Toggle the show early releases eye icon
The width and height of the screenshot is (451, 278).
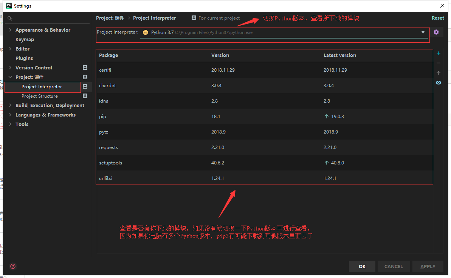click(439, 83)
